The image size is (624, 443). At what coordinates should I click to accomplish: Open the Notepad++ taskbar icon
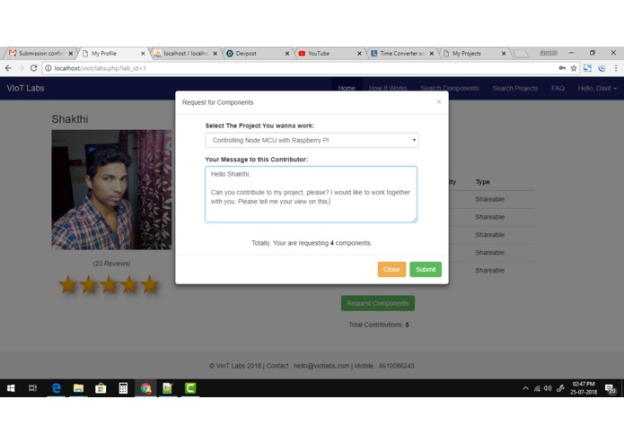click(168, 388)
